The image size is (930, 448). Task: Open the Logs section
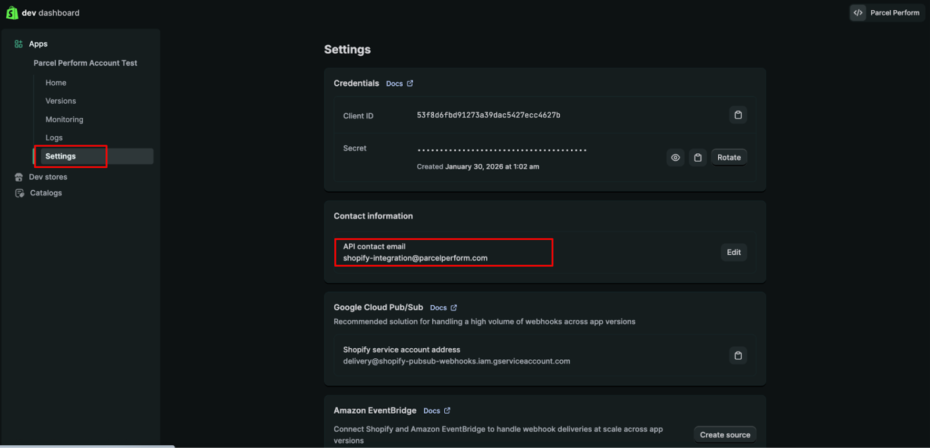[x=54, y=138]
